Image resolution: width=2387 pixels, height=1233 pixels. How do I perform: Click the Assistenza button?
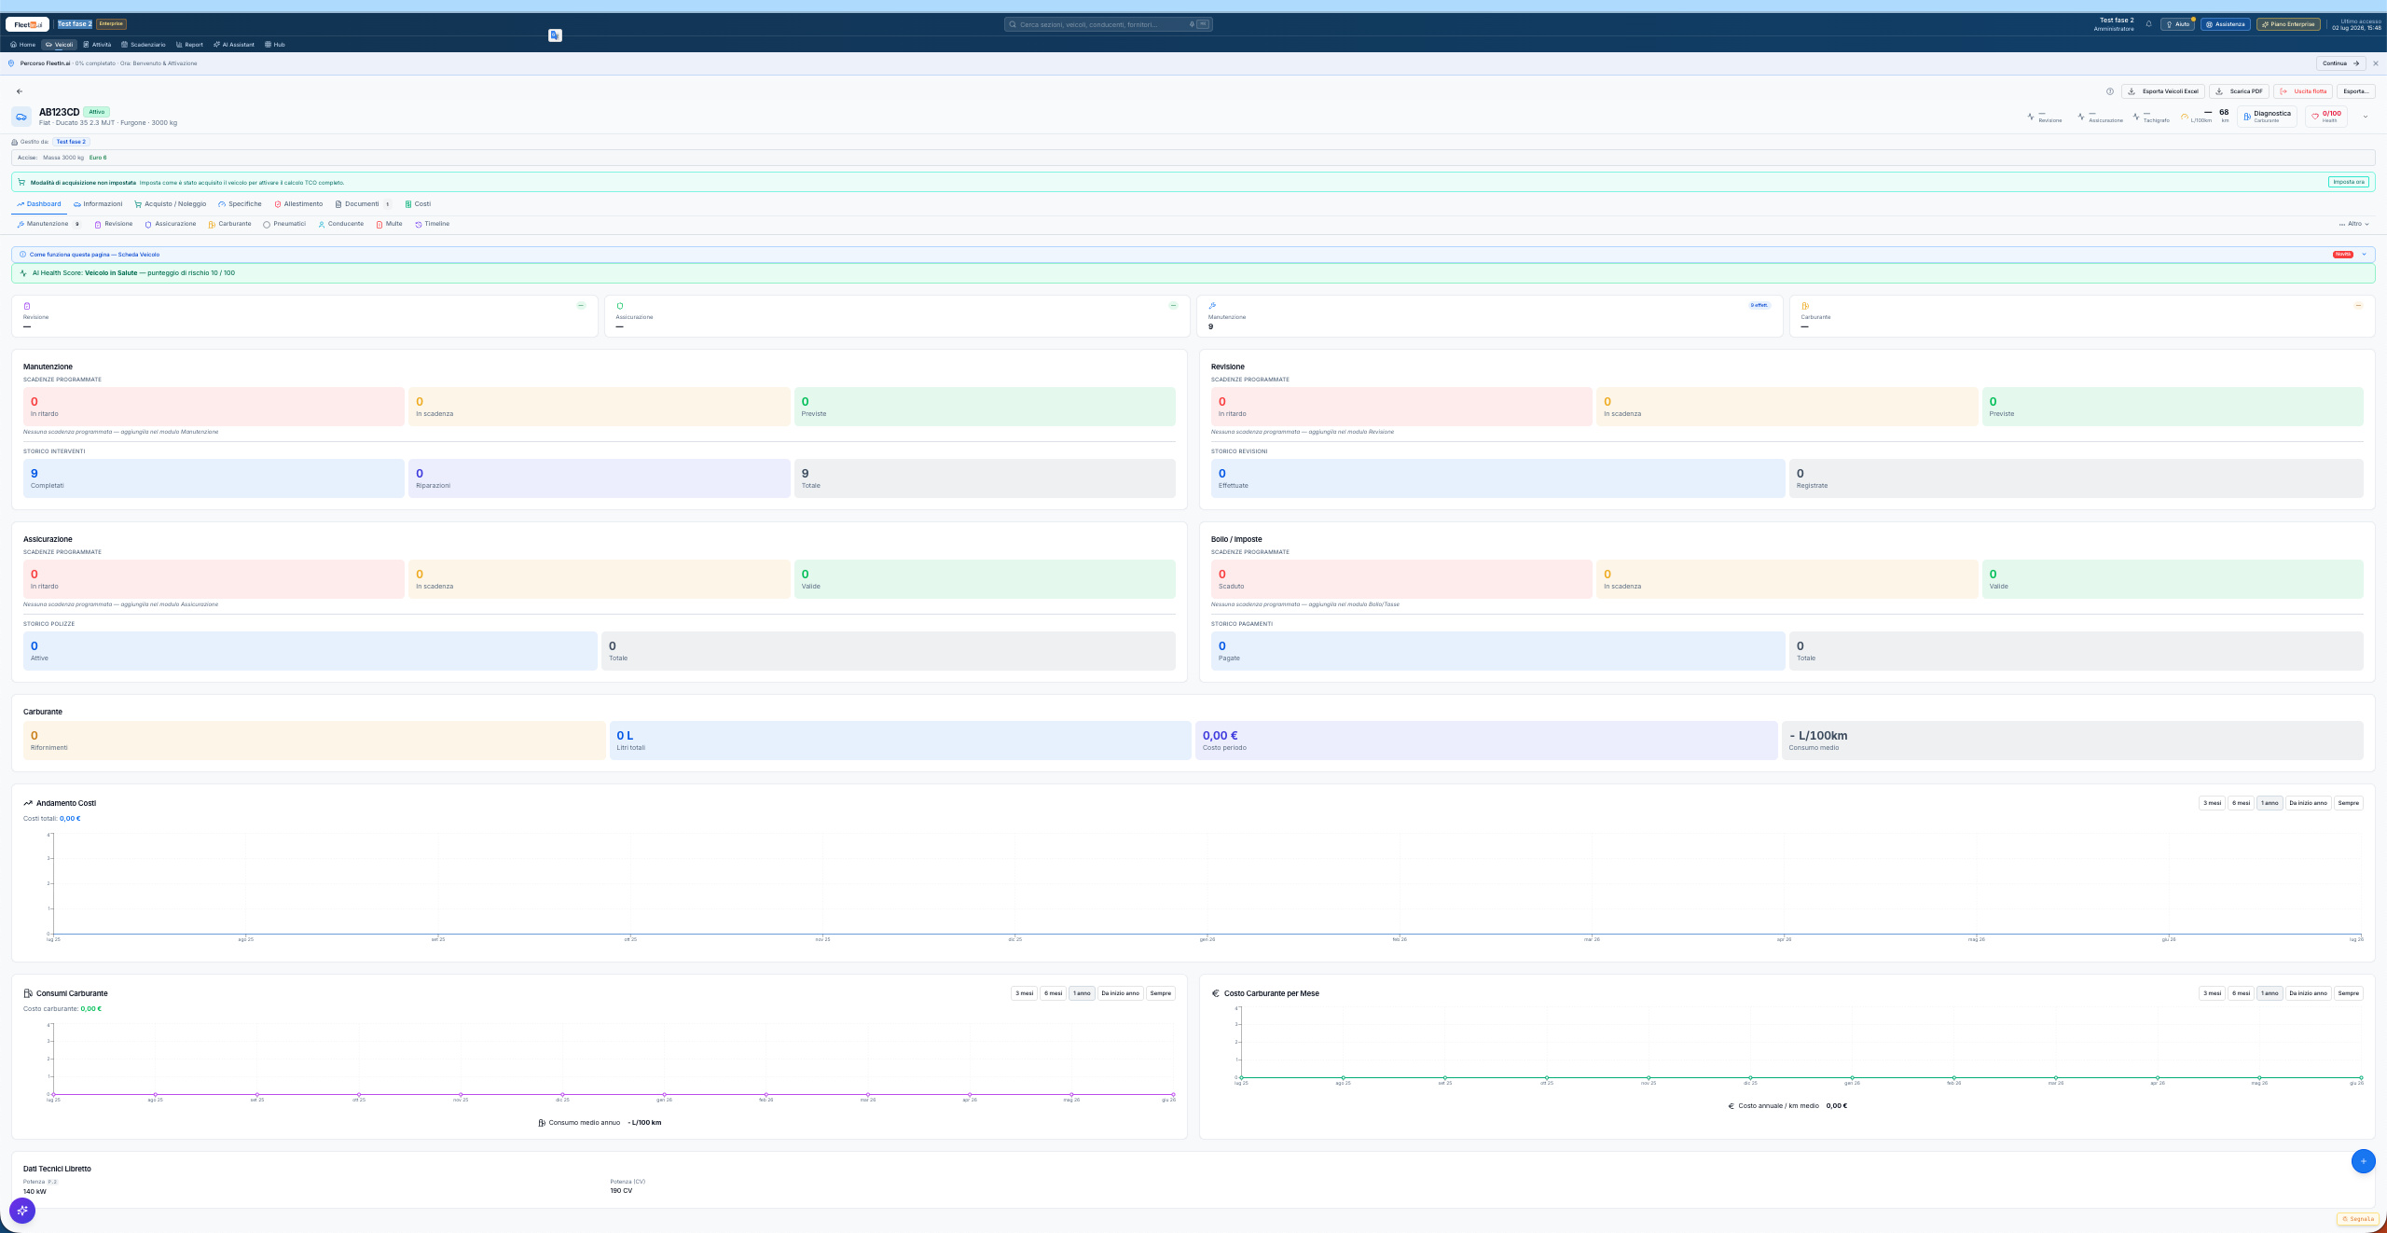[2226, 24]
